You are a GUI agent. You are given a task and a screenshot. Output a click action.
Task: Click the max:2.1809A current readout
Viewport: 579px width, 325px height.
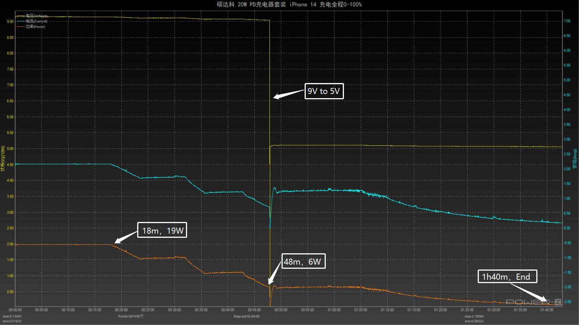coord(474,316)
